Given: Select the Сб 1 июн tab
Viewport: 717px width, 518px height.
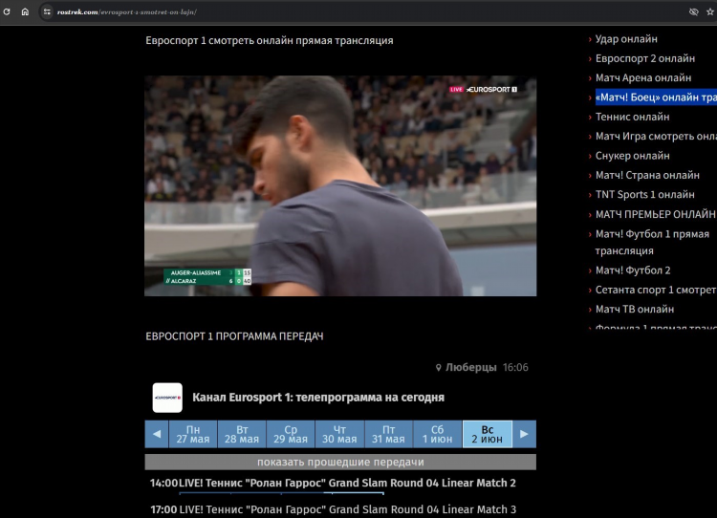Looking at the screenshot, I should 437,434.
